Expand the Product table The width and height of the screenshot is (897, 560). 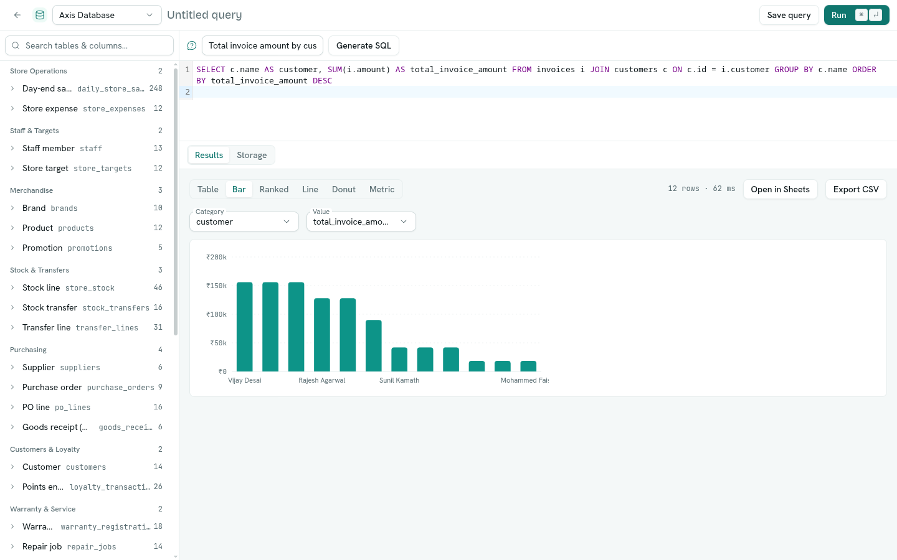87,228
